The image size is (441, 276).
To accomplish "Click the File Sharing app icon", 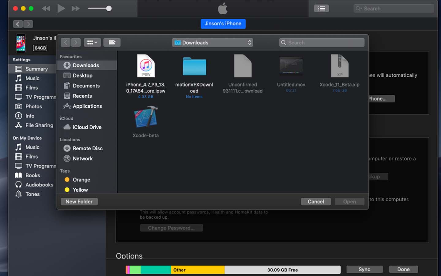I will tap(19, 125).
